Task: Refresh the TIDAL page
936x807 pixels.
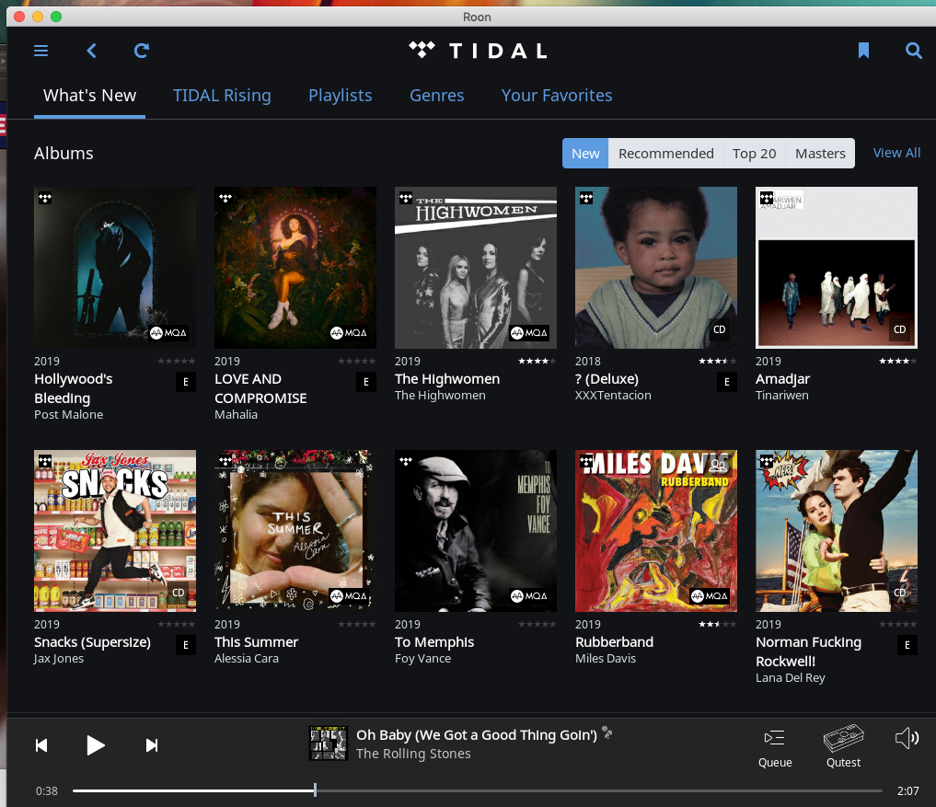Action: [x=142, y=51]
